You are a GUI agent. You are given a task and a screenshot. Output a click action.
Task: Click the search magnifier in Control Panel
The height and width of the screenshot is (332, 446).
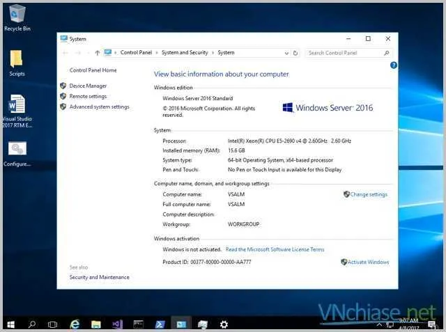point(387,53)
